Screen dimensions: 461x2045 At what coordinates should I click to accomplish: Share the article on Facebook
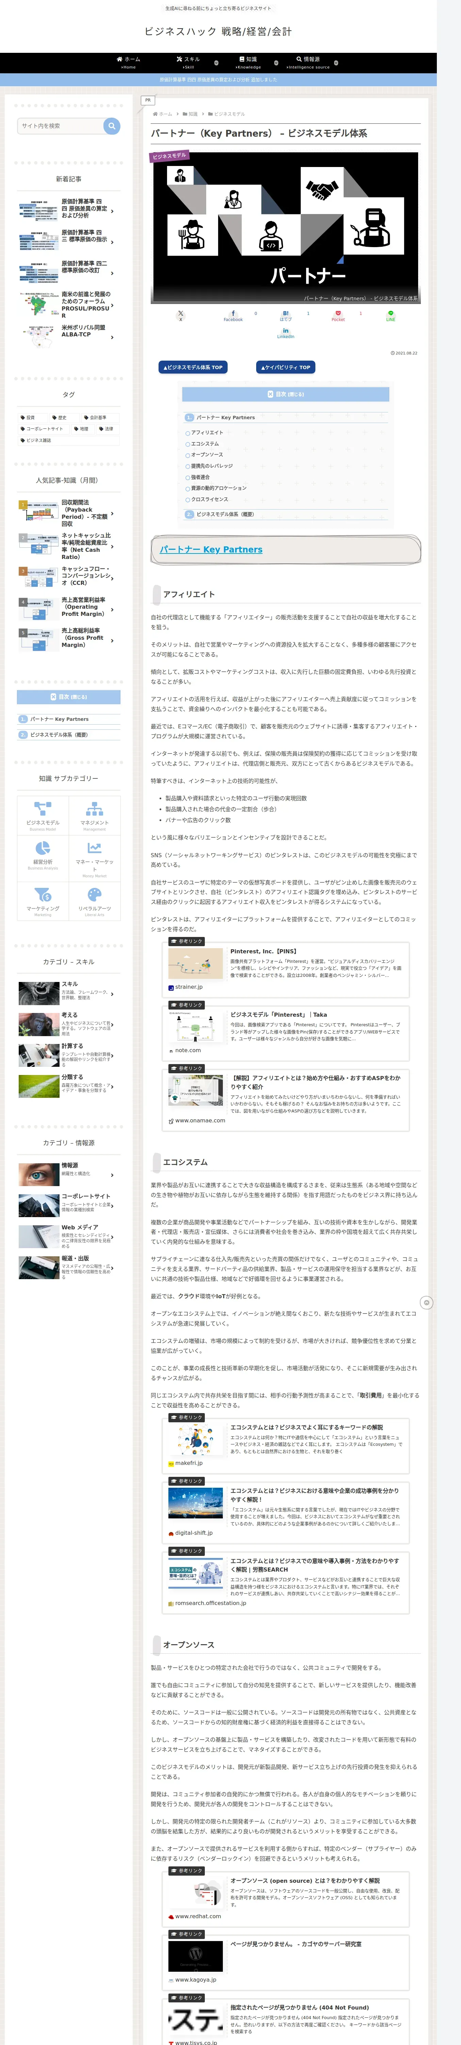[x=233, y=315]
